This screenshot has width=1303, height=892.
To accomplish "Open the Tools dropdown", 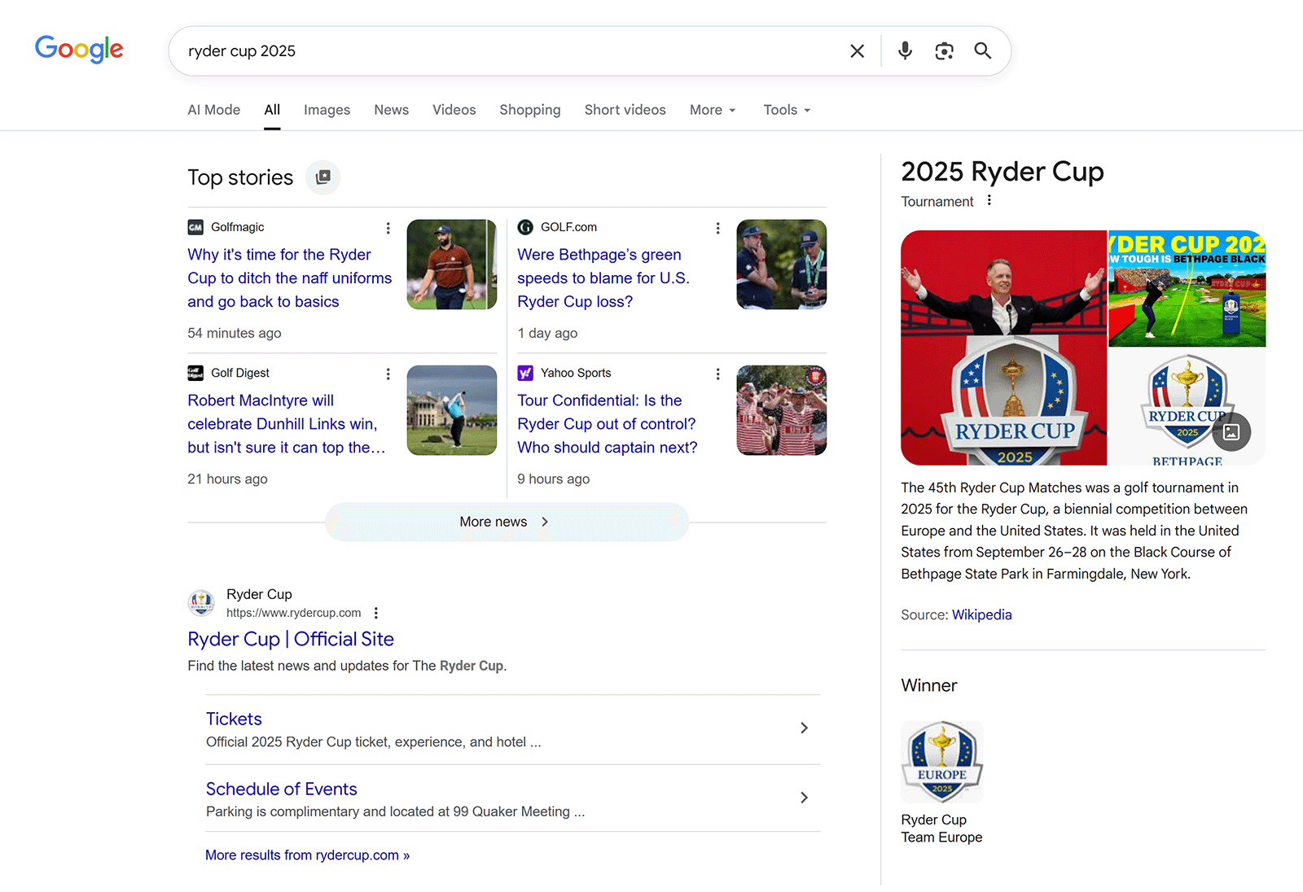I will [785, 109].
